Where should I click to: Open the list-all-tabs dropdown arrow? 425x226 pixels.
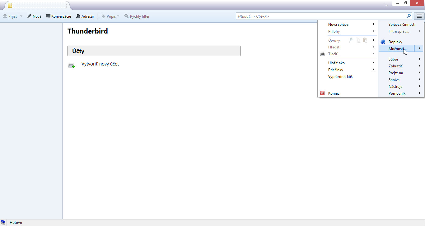pyautogui.click(x=387, y=5)
